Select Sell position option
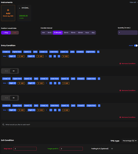The width and height of the screenshot is (138, 154). 15,33
